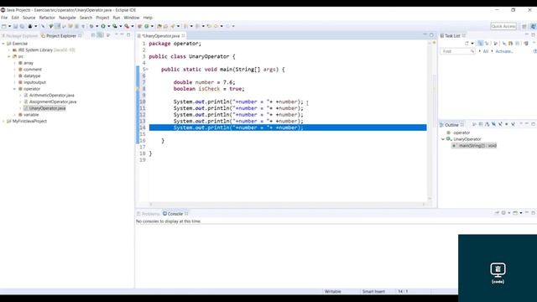The height and width of the screenshot is (302, 537).
Task: Click the External Tools toolbar icon
Action: pos(127,26)
